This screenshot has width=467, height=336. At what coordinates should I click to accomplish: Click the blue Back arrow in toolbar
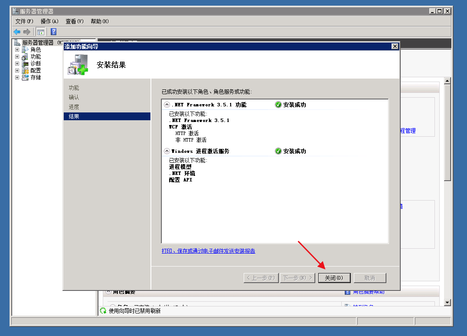(17, 32)
